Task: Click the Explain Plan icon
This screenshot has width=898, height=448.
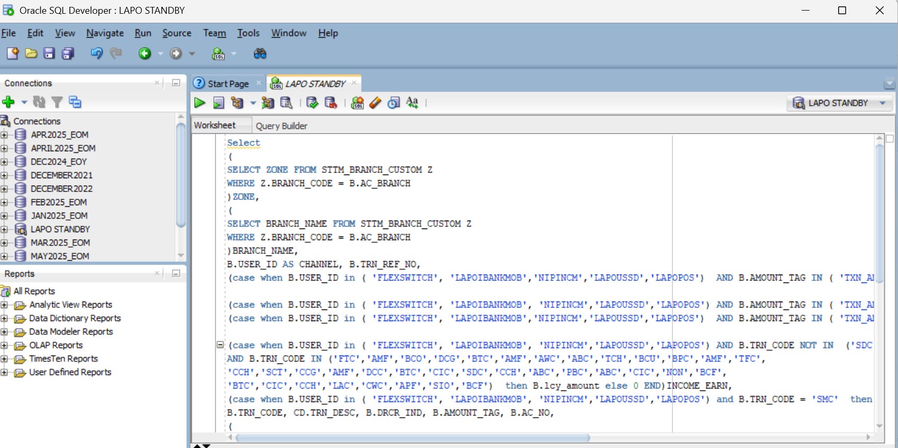Action: pos(237,103)
